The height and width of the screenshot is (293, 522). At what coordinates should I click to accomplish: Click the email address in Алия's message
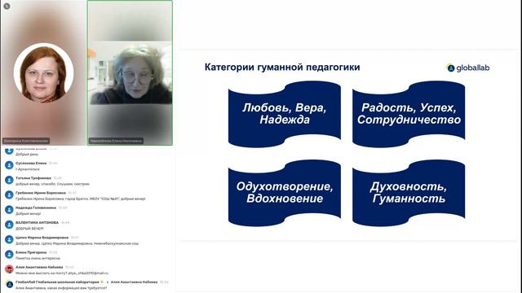tap(88, 273)
